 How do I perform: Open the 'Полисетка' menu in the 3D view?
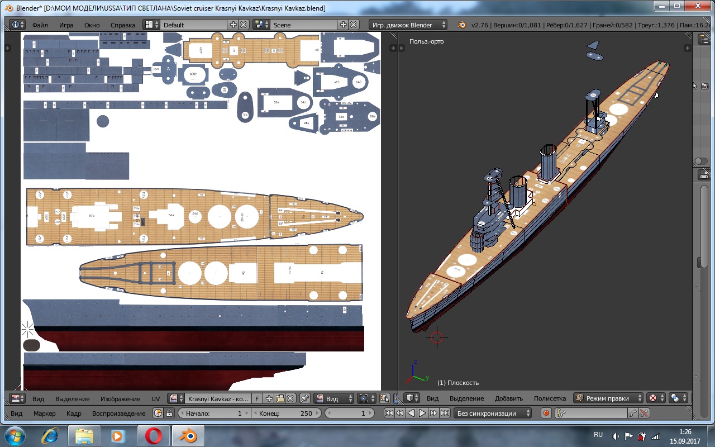point(550,398)
